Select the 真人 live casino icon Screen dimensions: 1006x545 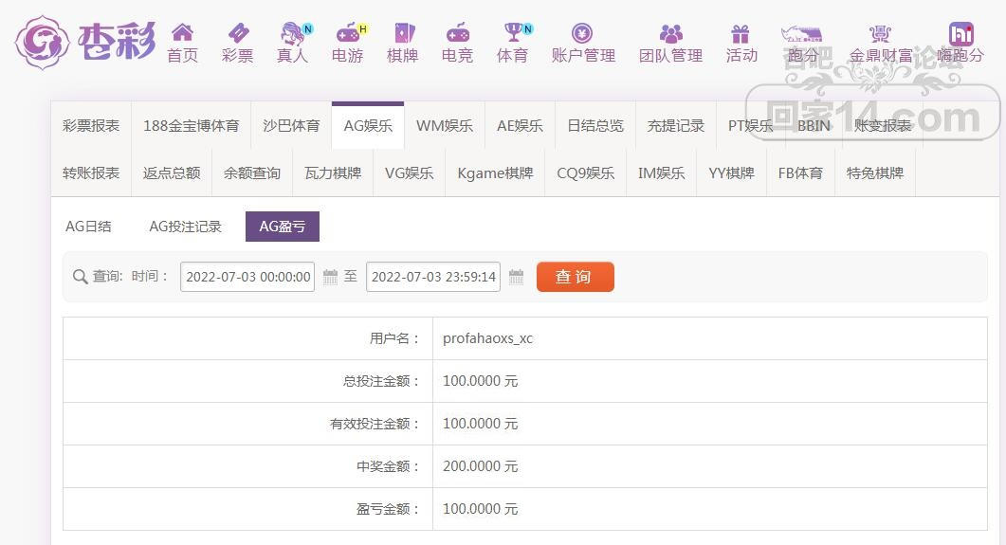(x=292, y=34)
